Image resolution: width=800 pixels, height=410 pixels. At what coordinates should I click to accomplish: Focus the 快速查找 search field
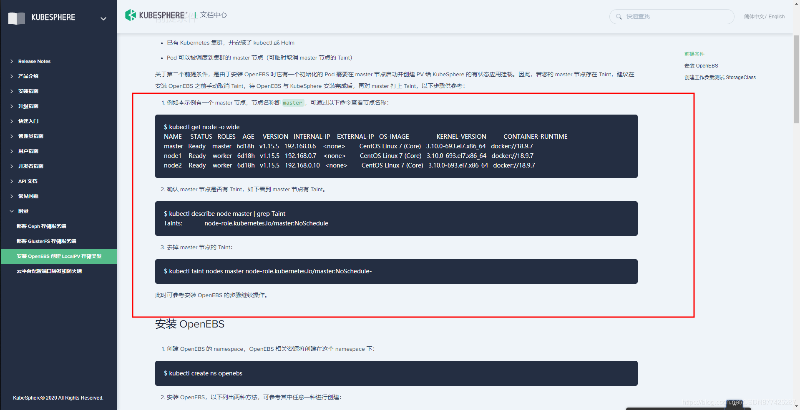(x=672, y=17)
